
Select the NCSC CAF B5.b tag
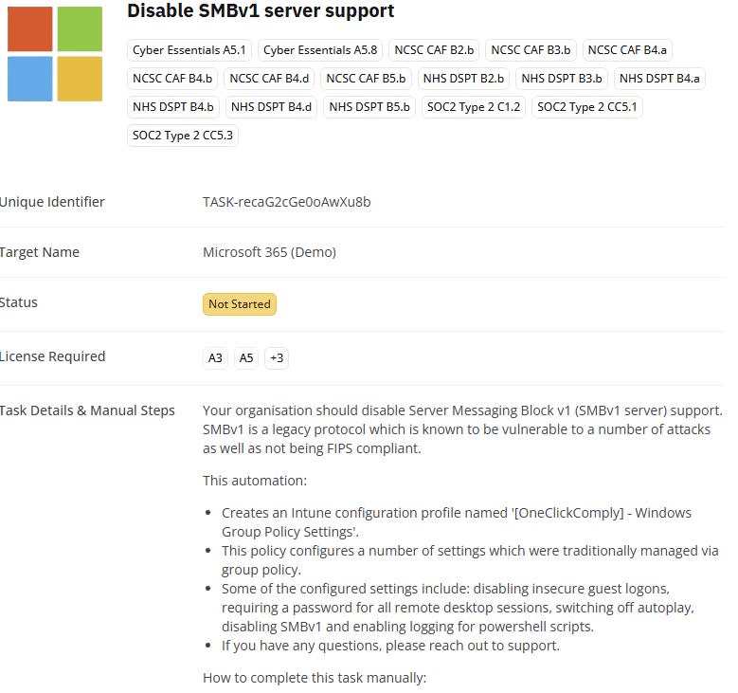click(366, 79)
